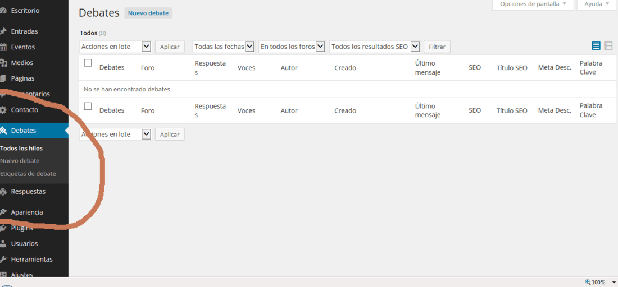The height and width of the screenshot is (287, 618).
Task: Click the Herramientas wrench icon
Action: pos(3,260)
